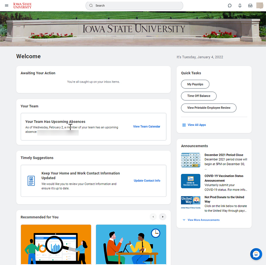Click the contact card icon in Timely Suggestions
266x265 pixels.
click(31, 181)
